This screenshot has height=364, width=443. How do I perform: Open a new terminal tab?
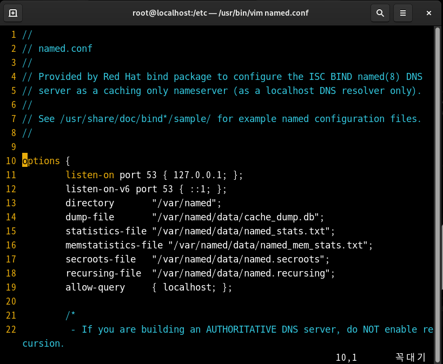(x=13, y=13)
